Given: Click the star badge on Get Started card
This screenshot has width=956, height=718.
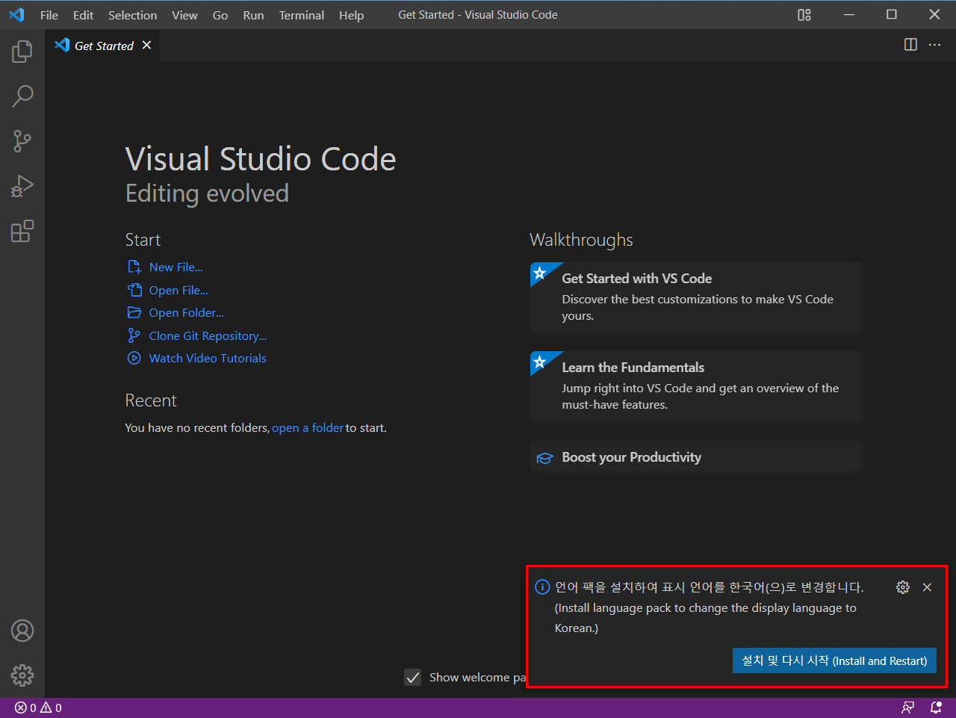Looking at the screenshot, I should 540,273.
